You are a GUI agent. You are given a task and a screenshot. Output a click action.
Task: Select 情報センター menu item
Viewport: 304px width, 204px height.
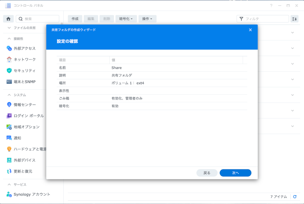click(x=25, y=105)
